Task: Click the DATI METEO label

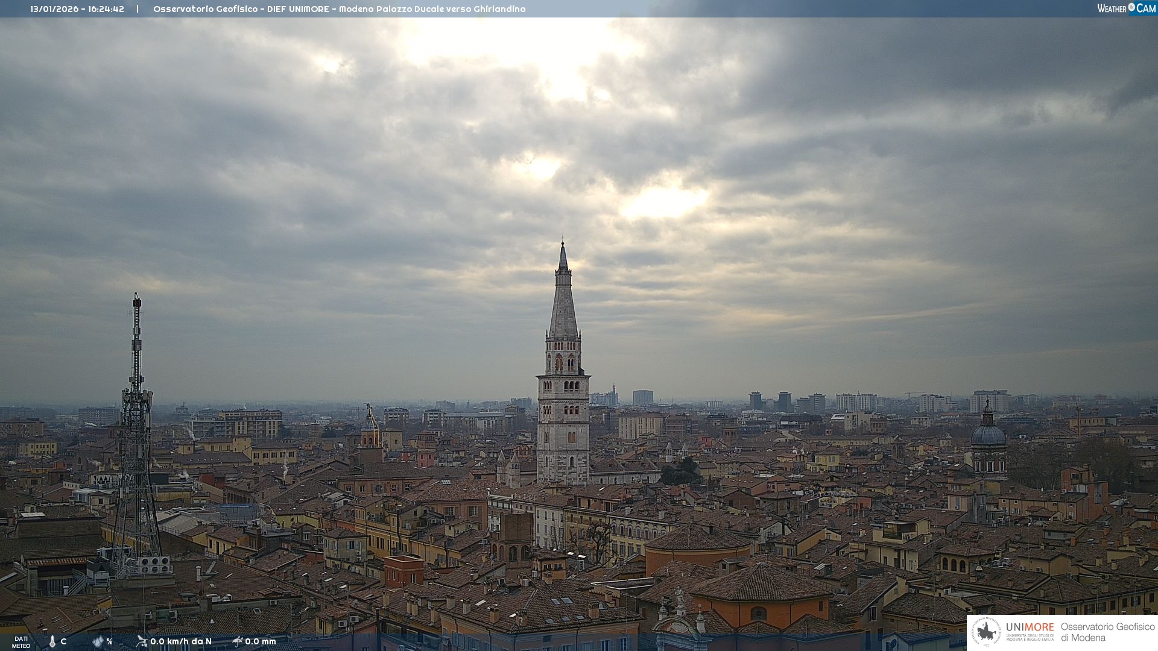Action: point(21,642)
